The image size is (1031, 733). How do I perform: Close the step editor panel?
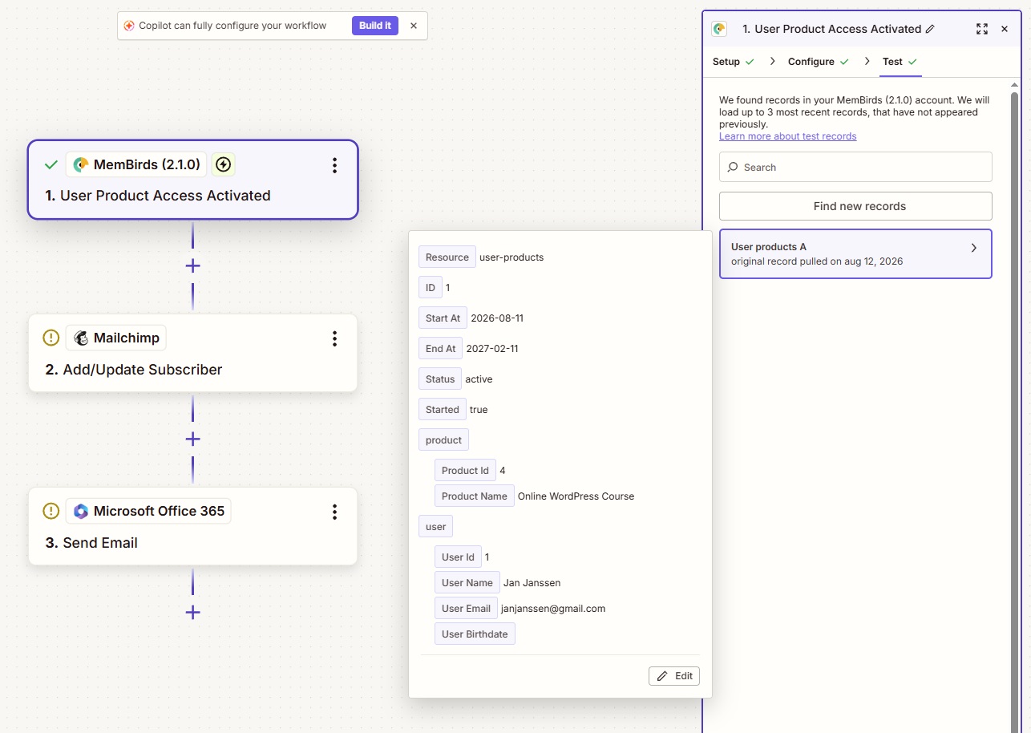click(x=1005, y=29)
